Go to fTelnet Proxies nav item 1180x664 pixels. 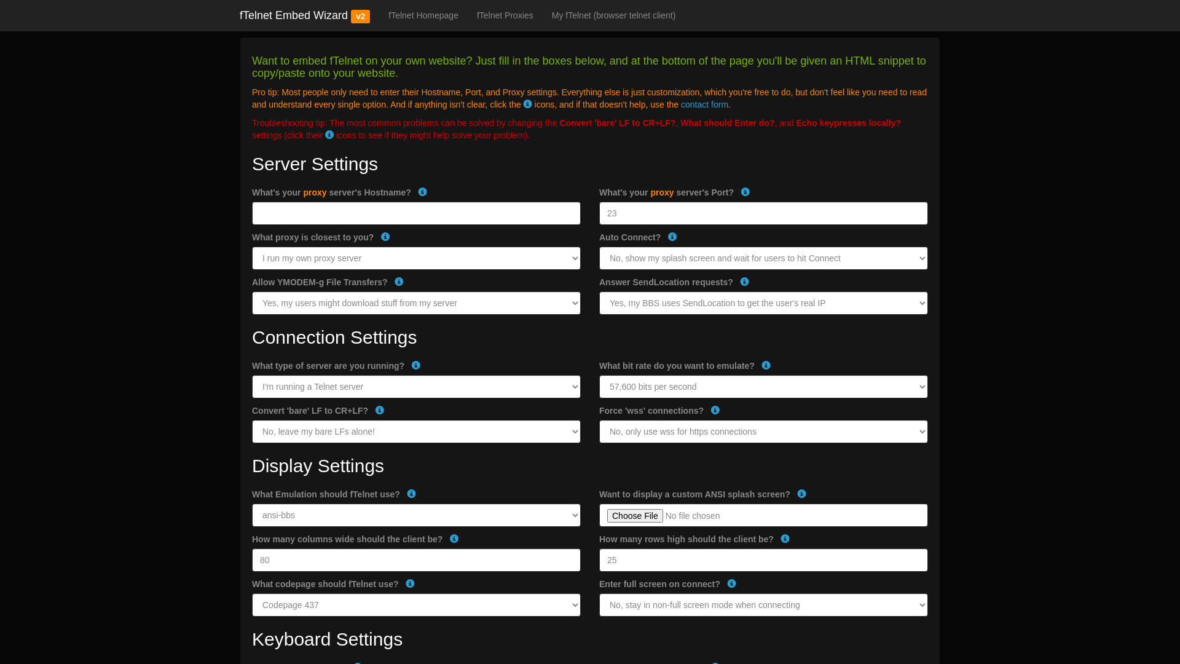pos(505,15)
